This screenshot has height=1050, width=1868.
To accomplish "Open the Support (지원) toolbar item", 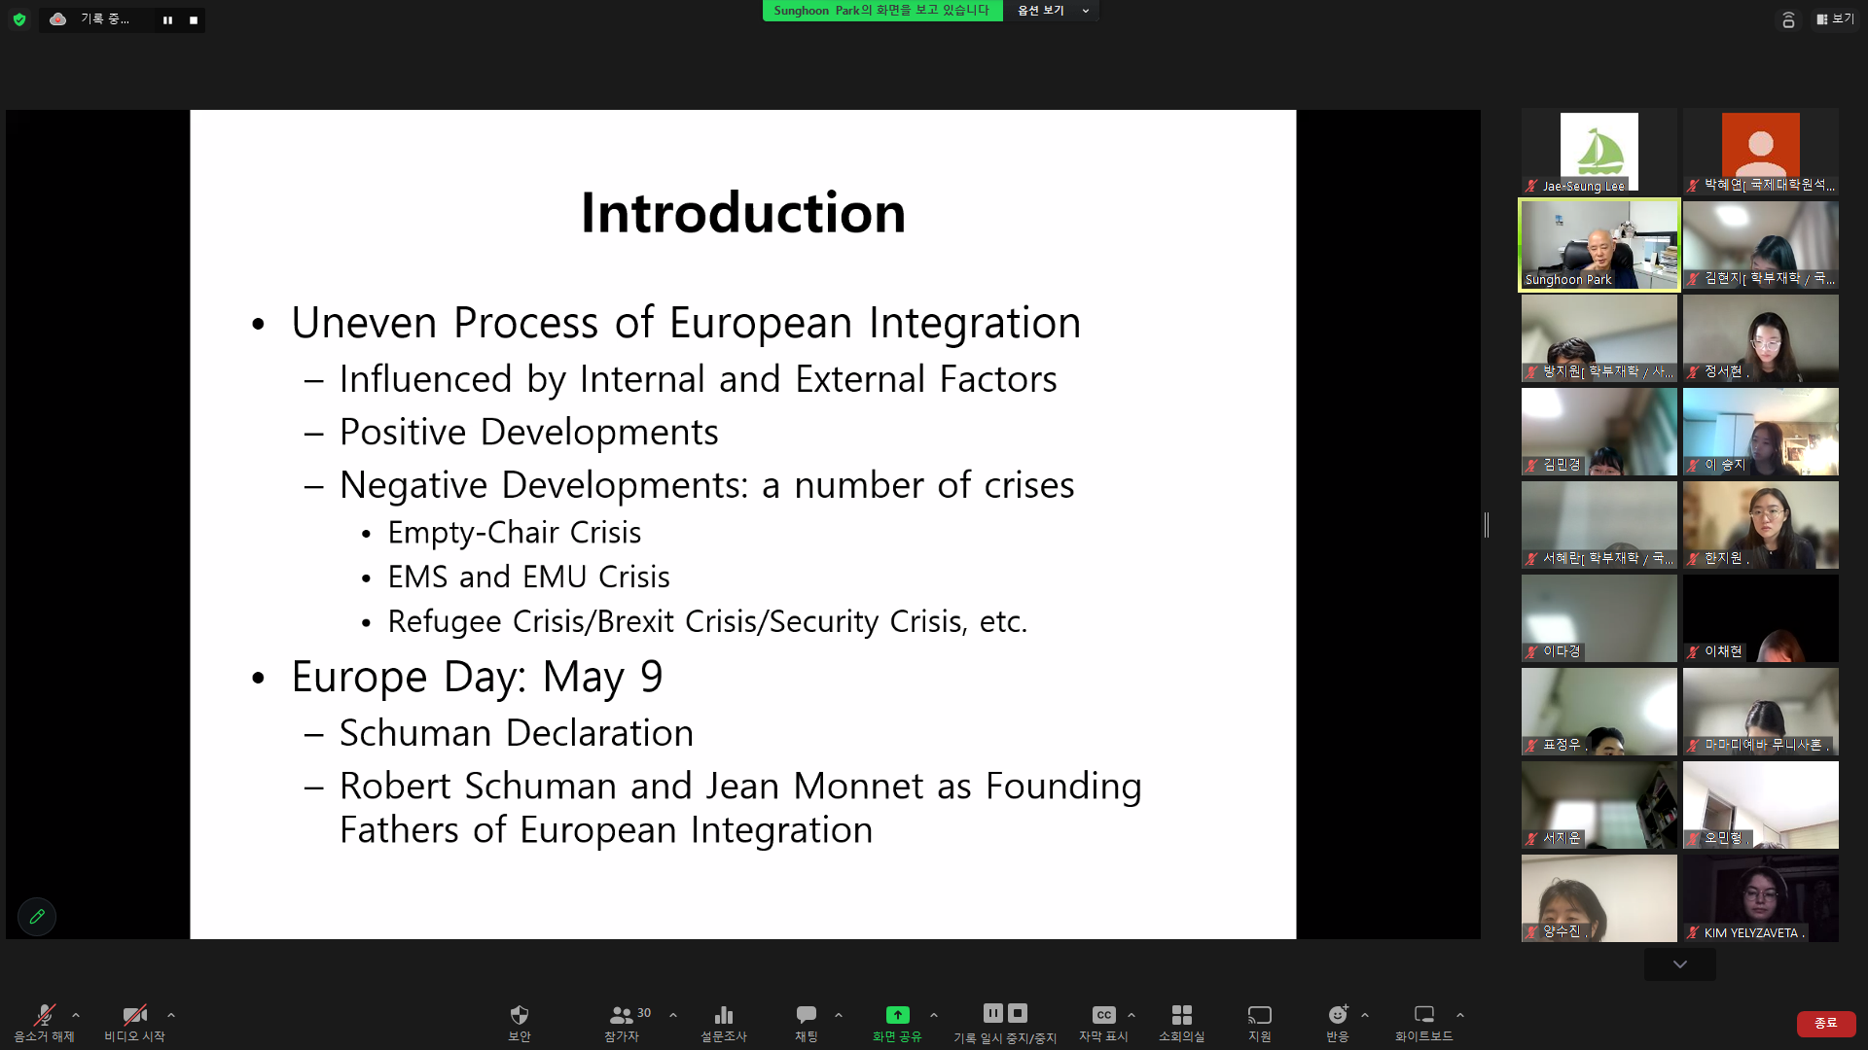I will pos(1259,1016).
